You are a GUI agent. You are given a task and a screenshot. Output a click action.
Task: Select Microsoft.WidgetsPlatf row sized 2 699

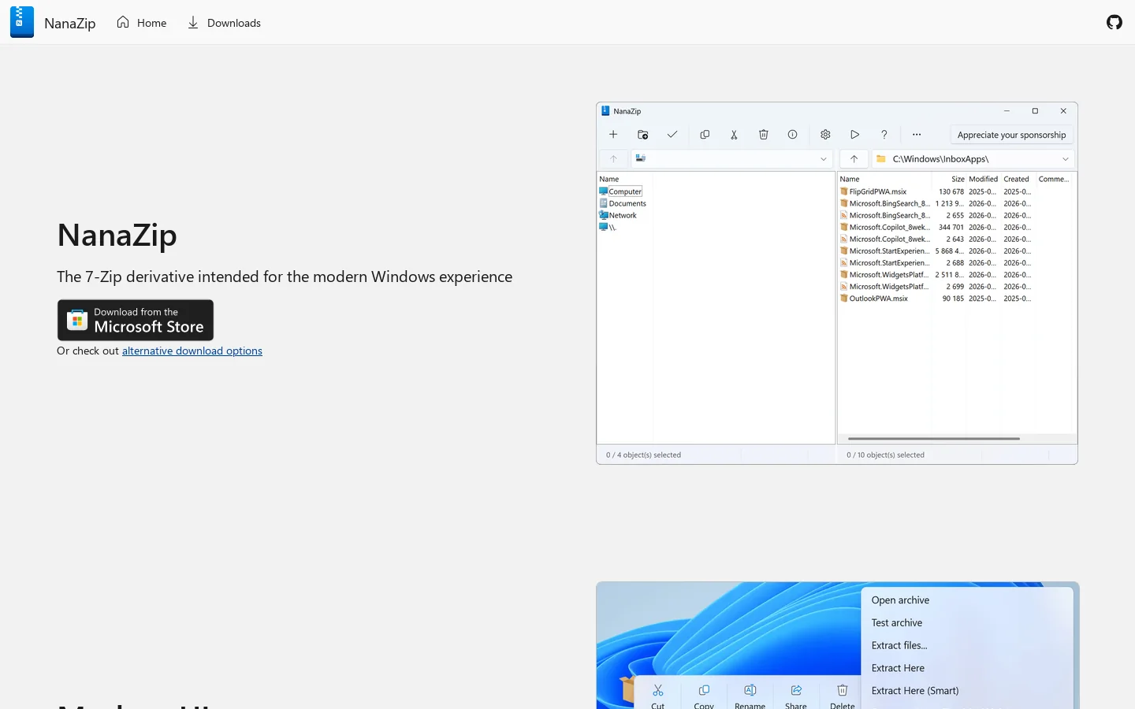click(x=936, y=287)
